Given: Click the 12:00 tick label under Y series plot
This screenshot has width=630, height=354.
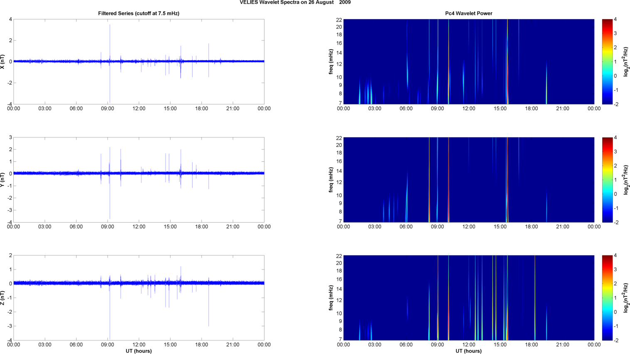Looking at the screenshot, I should point(139,227).
